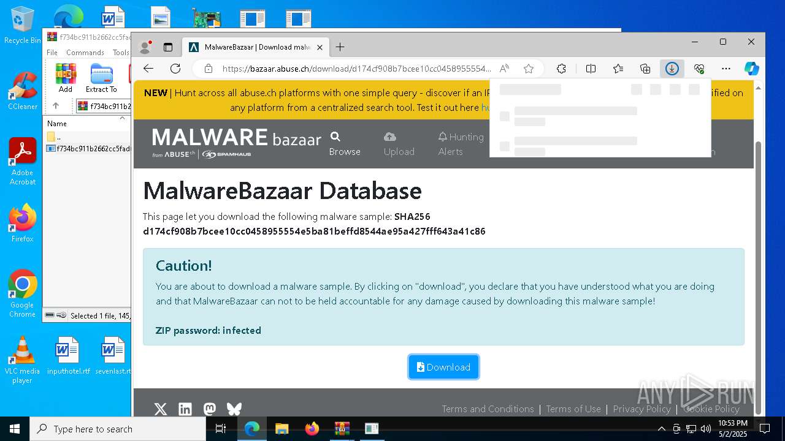This screenshot has width=785, height=441.
Task: Open Terms and Conditions link
Action: click(488, 409)
